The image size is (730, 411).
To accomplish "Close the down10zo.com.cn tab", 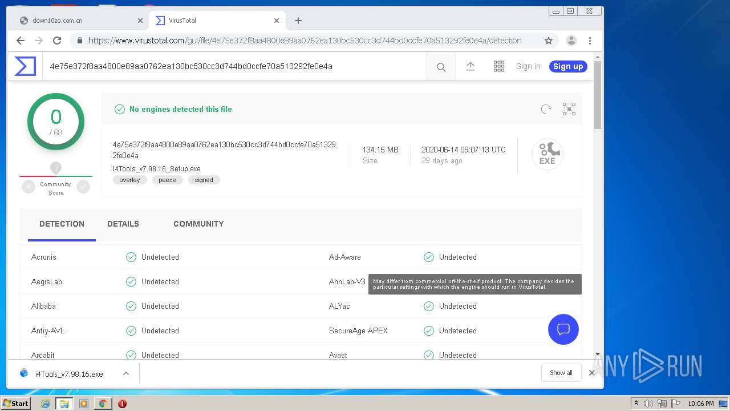I will pos(140,21).
